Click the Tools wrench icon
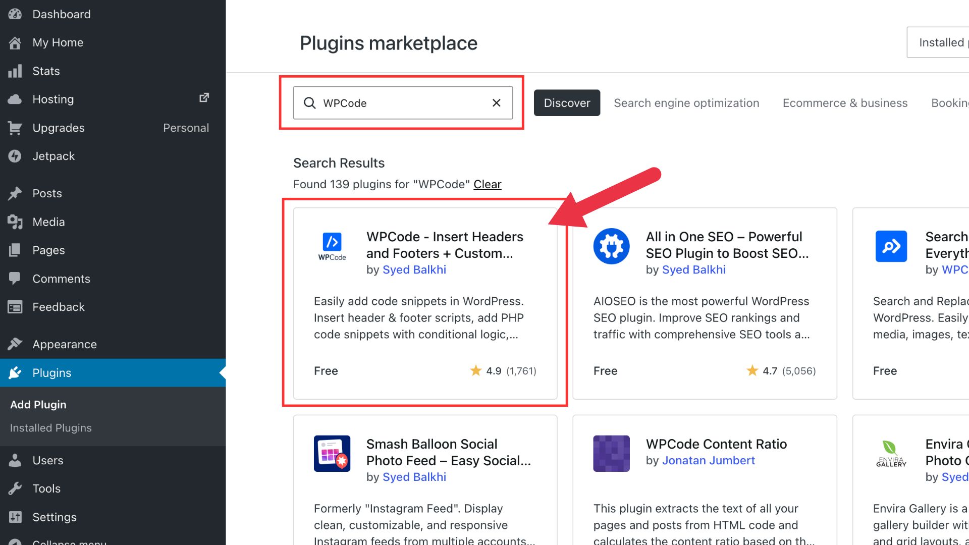This screenshot has width=969, height=545. click(15, 488)
